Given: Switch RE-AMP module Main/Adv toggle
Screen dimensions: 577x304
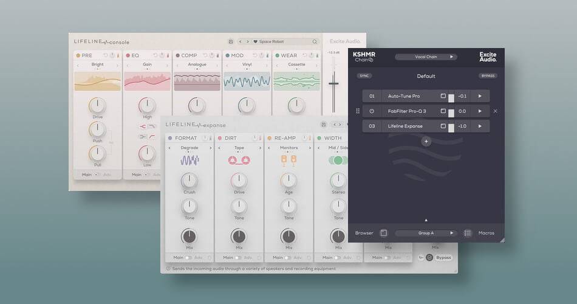Looking at the screenshot, I should click(x=288, y=258).
